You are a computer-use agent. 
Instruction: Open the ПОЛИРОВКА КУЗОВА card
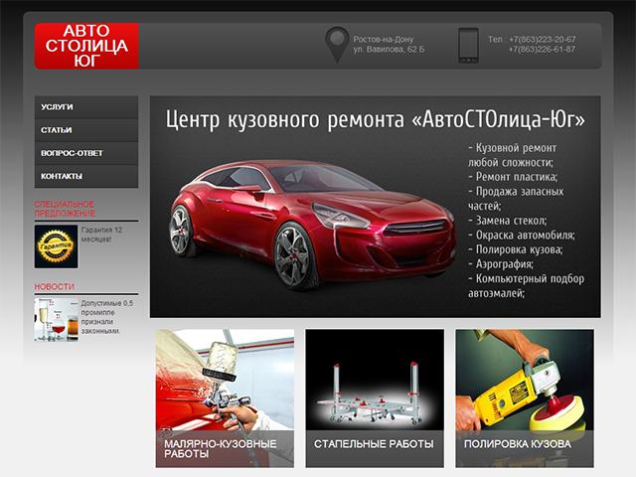coord(525,398)
